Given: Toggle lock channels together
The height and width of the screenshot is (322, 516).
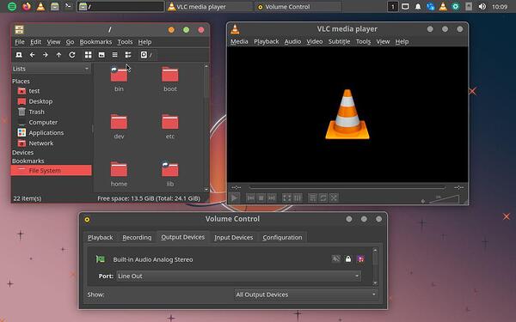Looking at the screenshot, I should click(x=348, y=259).
